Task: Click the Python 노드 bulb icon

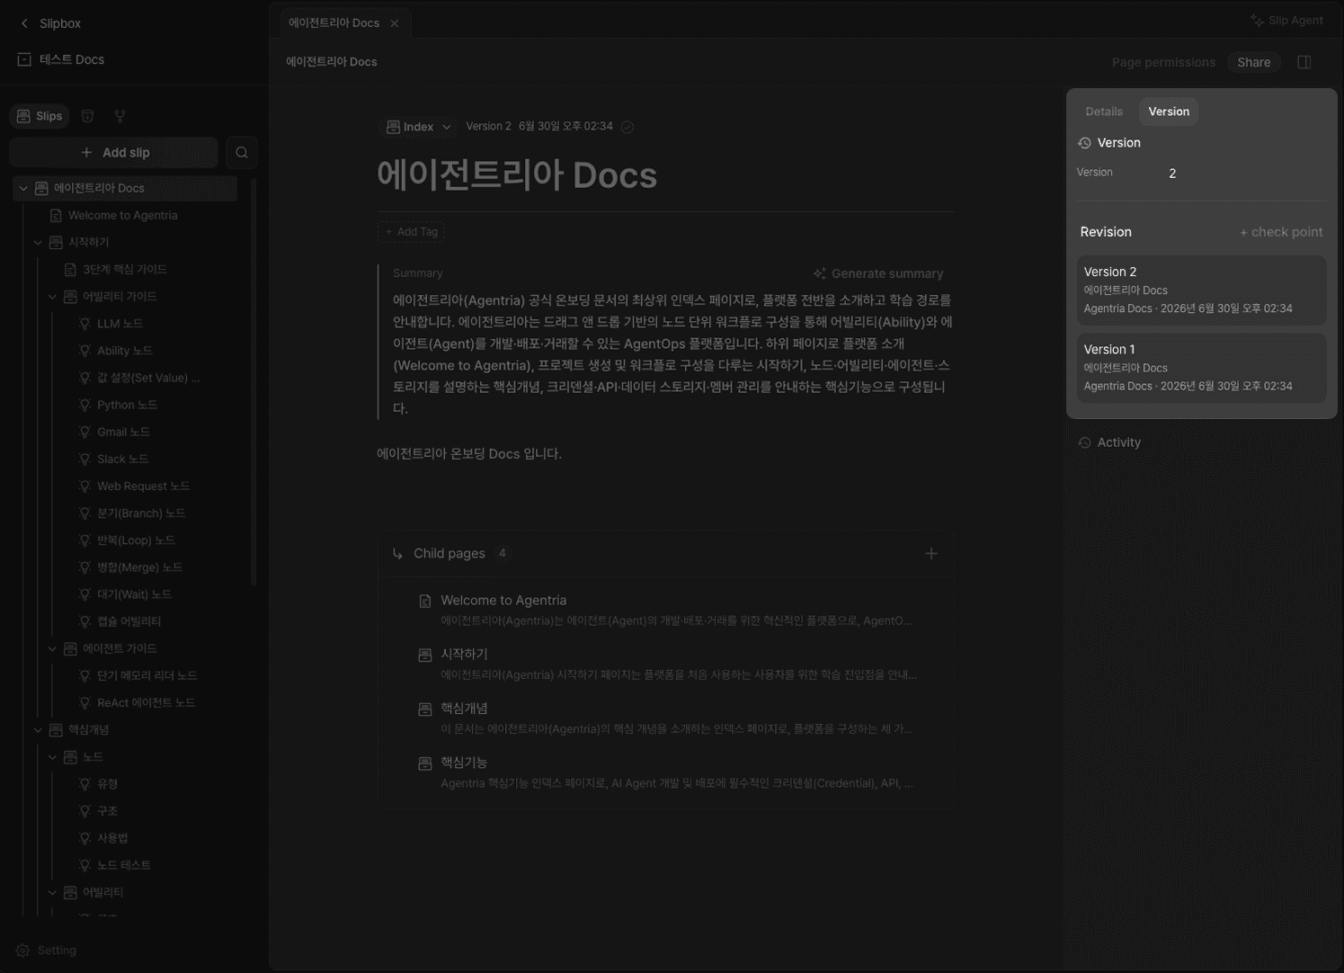Action: click(x=85, y=405)
